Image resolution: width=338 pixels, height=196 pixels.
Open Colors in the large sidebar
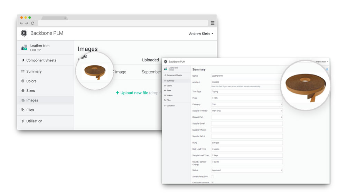31,81
